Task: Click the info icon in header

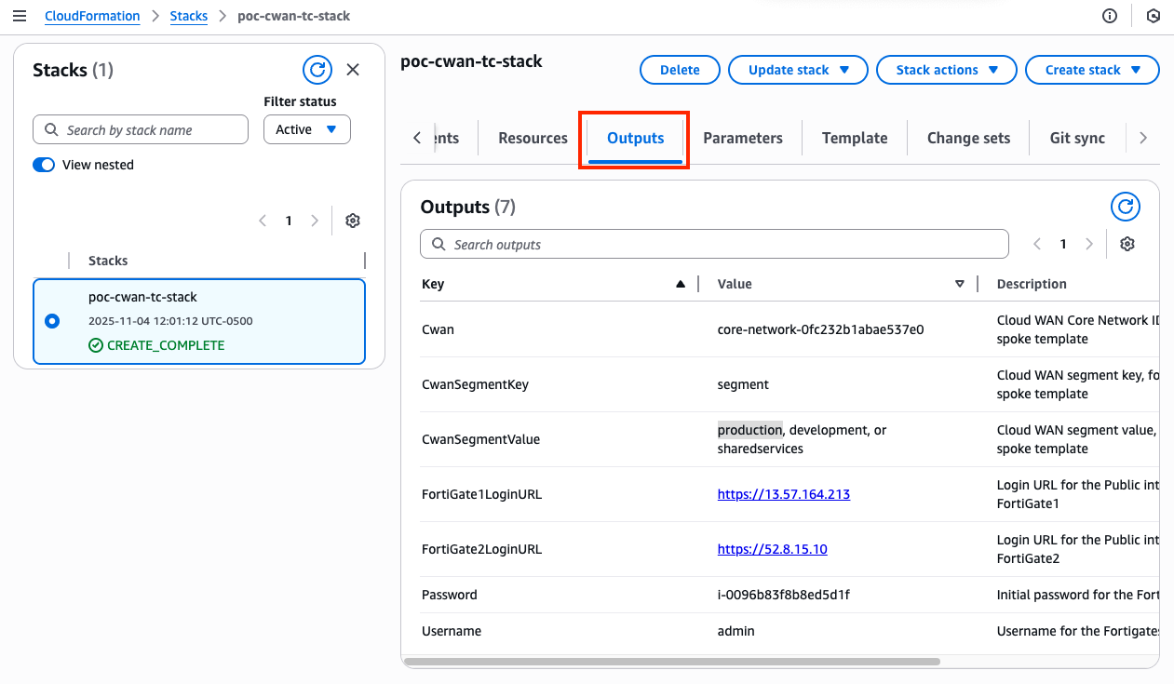Action: tap(1110, 16)
